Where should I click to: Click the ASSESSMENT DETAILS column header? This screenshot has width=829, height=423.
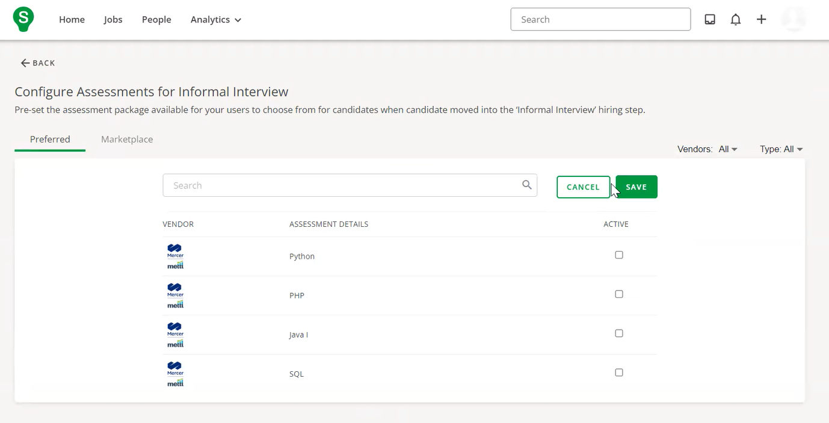click(x=328, y=224)
